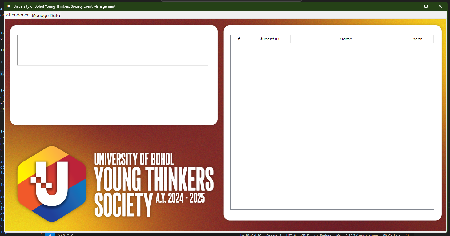Click 'CRLF' in VS Code status bar

[x=305, y=235]
